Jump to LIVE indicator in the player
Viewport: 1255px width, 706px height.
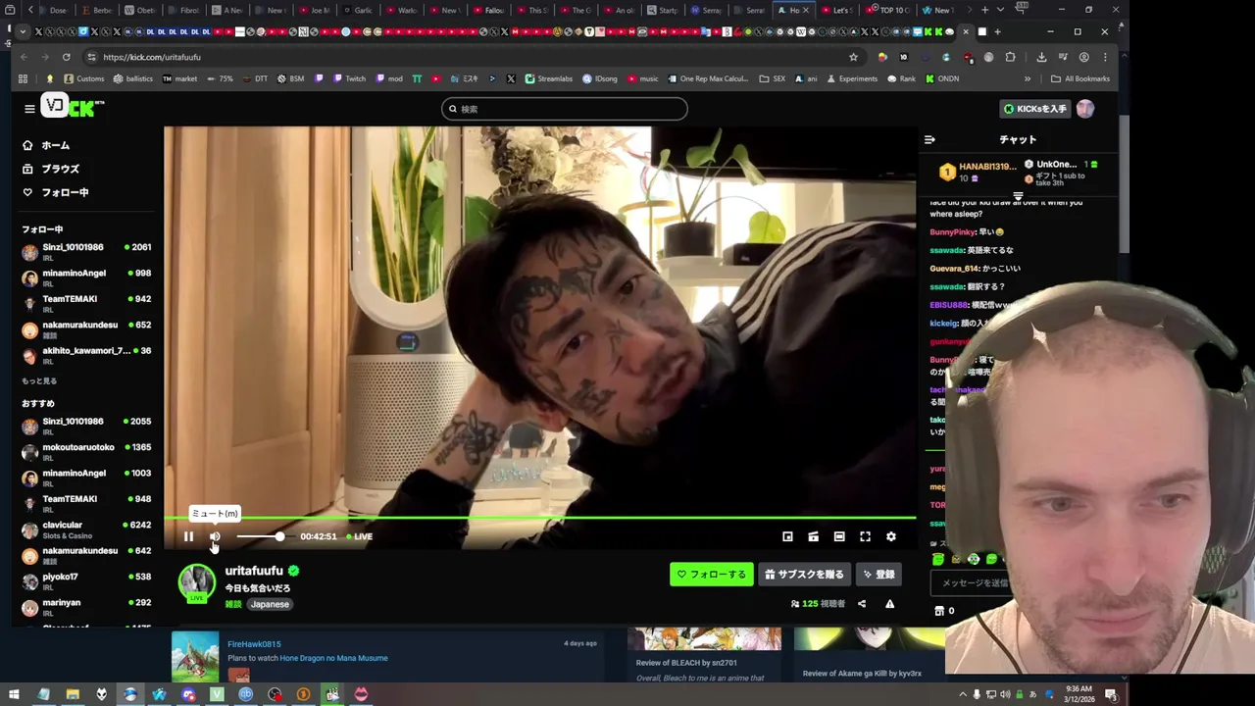pyautogui.click(x=360, y=536)
